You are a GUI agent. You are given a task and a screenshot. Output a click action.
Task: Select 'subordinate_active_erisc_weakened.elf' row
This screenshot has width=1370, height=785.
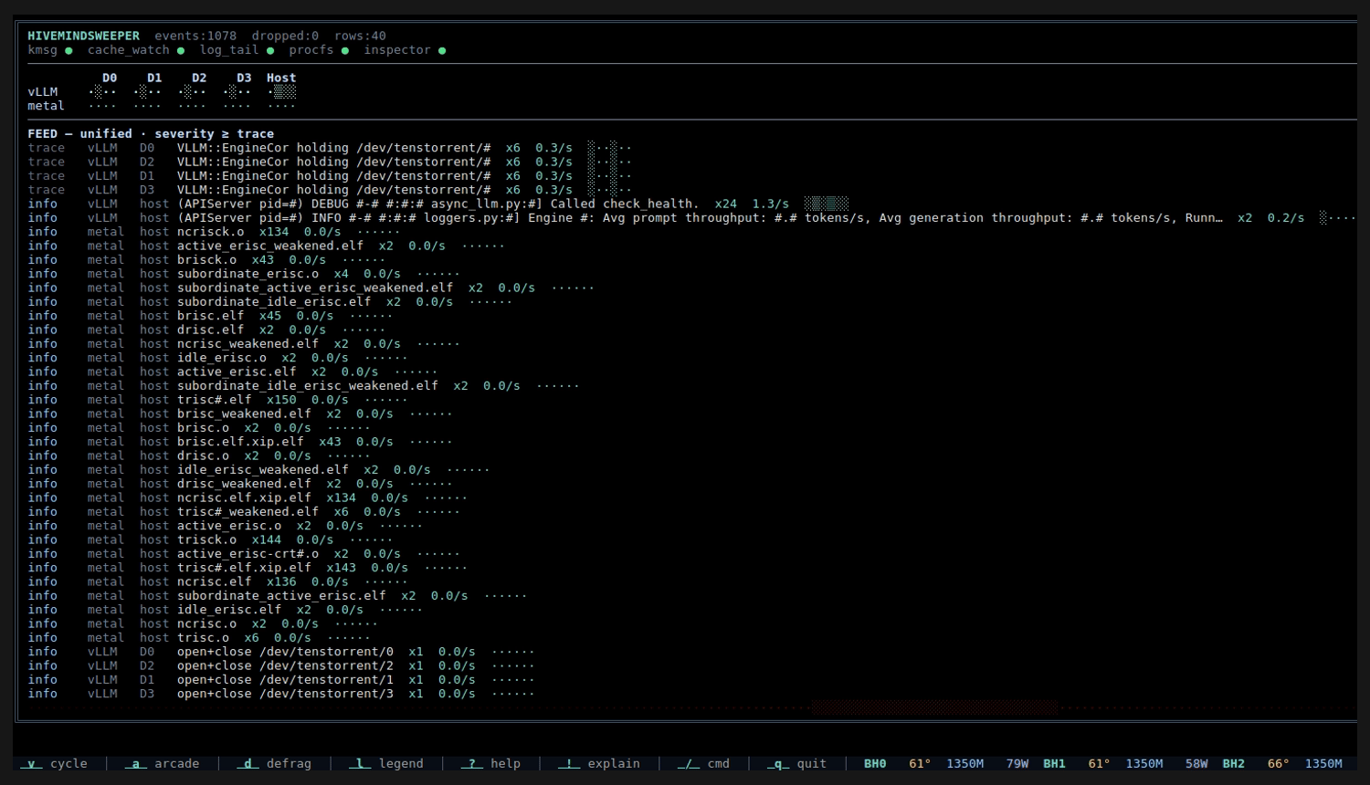coord(311,288)
